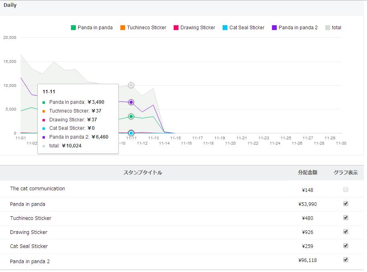This screenshot has width=367, height=272.
Task: Uncheck graph display for Panda in panda 2
Action: (x=346, y=260)
